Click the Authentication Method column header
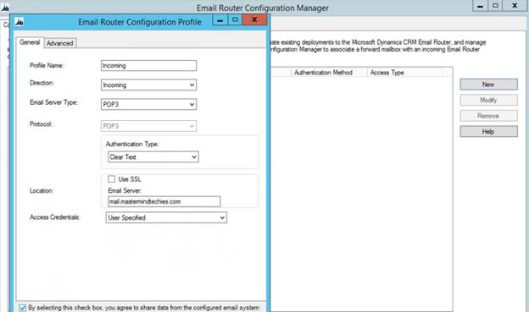529x312 pixels. [x=329, y=73]
